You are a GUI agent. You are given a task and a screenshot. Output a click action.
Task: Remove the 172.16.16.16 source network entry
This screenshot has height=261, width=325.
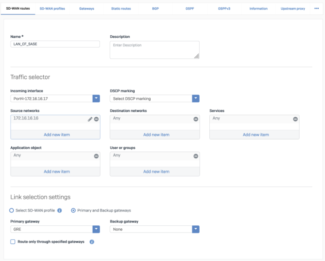click(96, 119)
